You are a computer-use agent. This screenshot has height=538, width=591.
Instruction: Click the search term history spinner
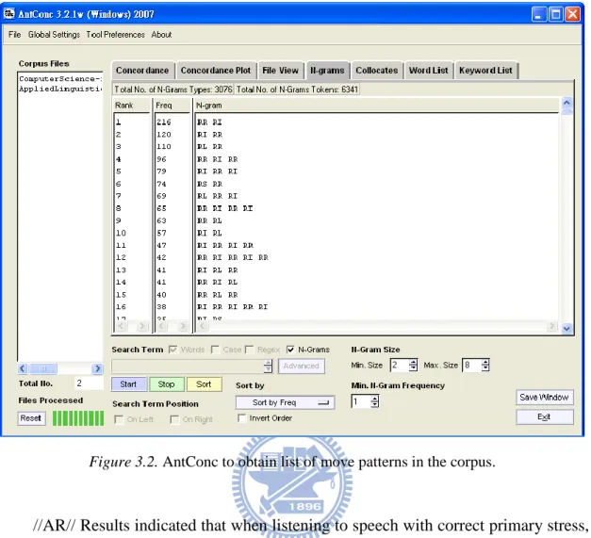tap(268, 366)
